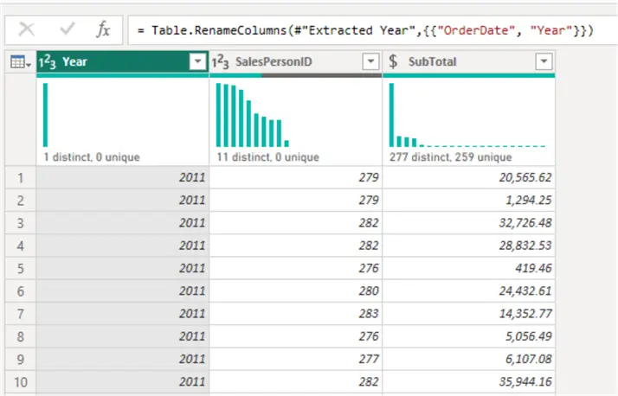Click SubTotal cell 28,832.53
The image size is (618, 396).
coord(468,246)
